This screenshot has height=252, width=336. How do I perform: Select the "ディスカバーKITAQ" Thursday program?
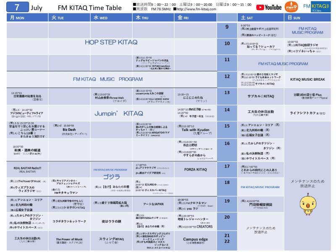click(155, 190)
